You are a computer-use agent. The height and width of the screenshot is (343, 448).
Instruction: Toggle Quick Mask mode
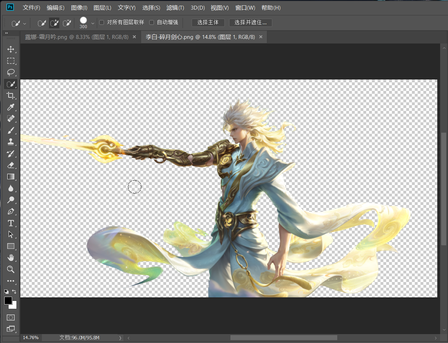coord(11,317)
